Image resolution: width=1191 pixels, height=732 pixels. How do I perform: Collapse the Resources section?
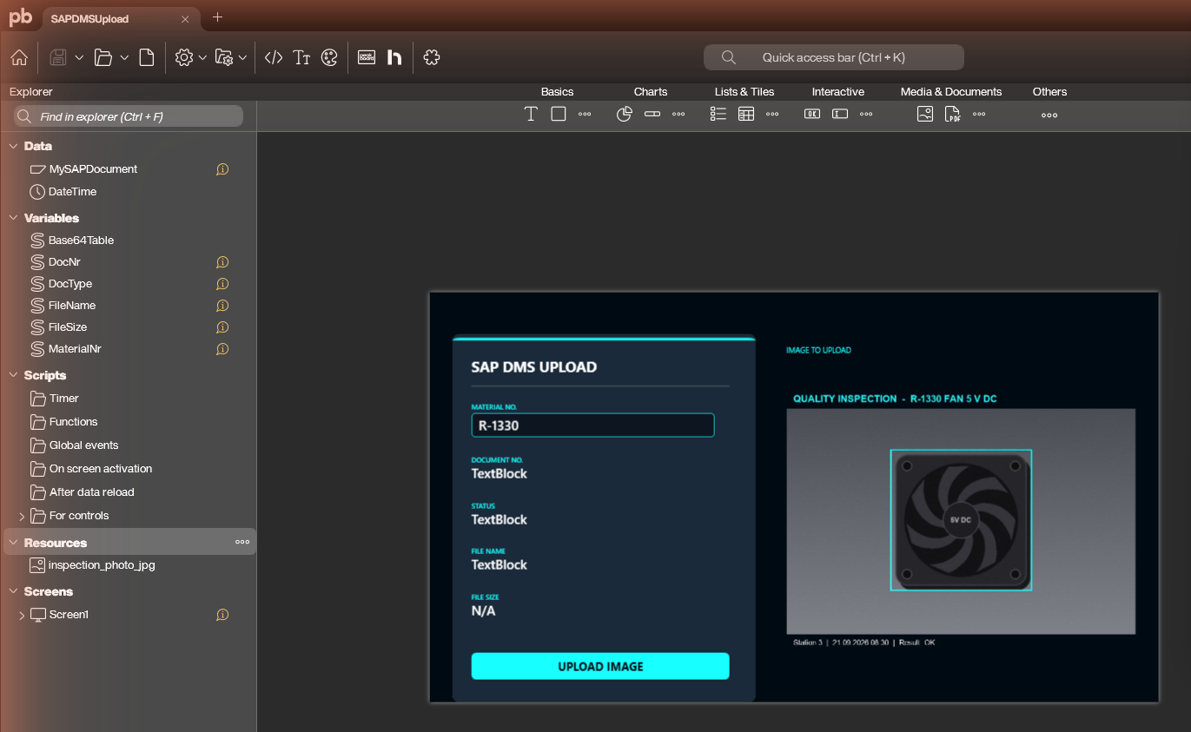[x=13, y=543]
